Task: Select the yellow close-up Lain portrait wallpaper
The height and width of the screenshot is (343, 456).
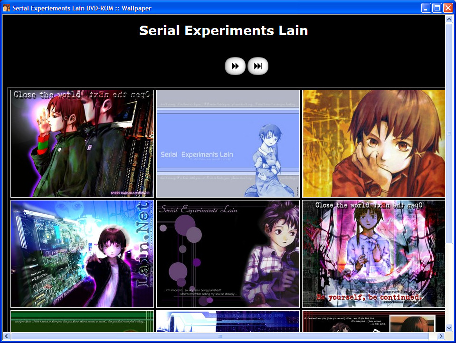Action: point(373,143)
